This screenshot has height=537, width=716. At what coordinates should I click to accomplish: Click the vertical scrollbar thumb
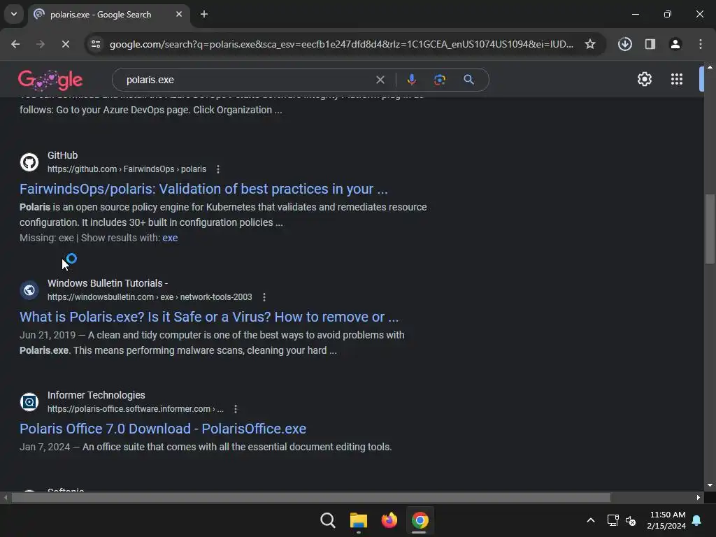tap(710, 229)
